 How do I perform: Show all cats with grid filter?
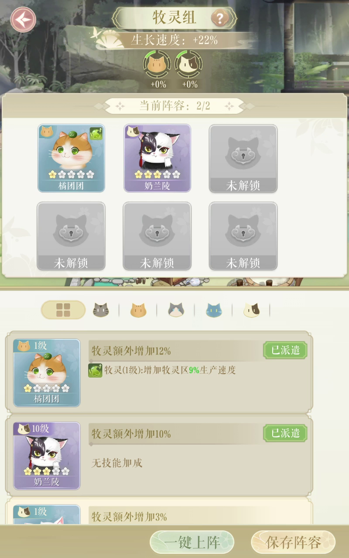(63, 310)
